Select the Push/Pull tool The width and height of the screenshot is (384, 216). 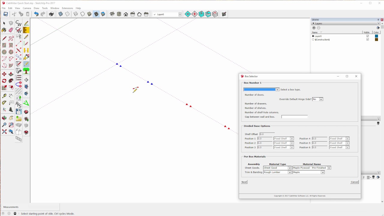pyautogui.click(x=11, y=74)
